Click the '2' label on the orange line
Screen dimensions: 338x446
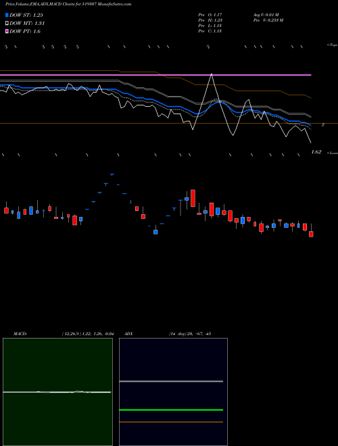[x=322, y=125]
